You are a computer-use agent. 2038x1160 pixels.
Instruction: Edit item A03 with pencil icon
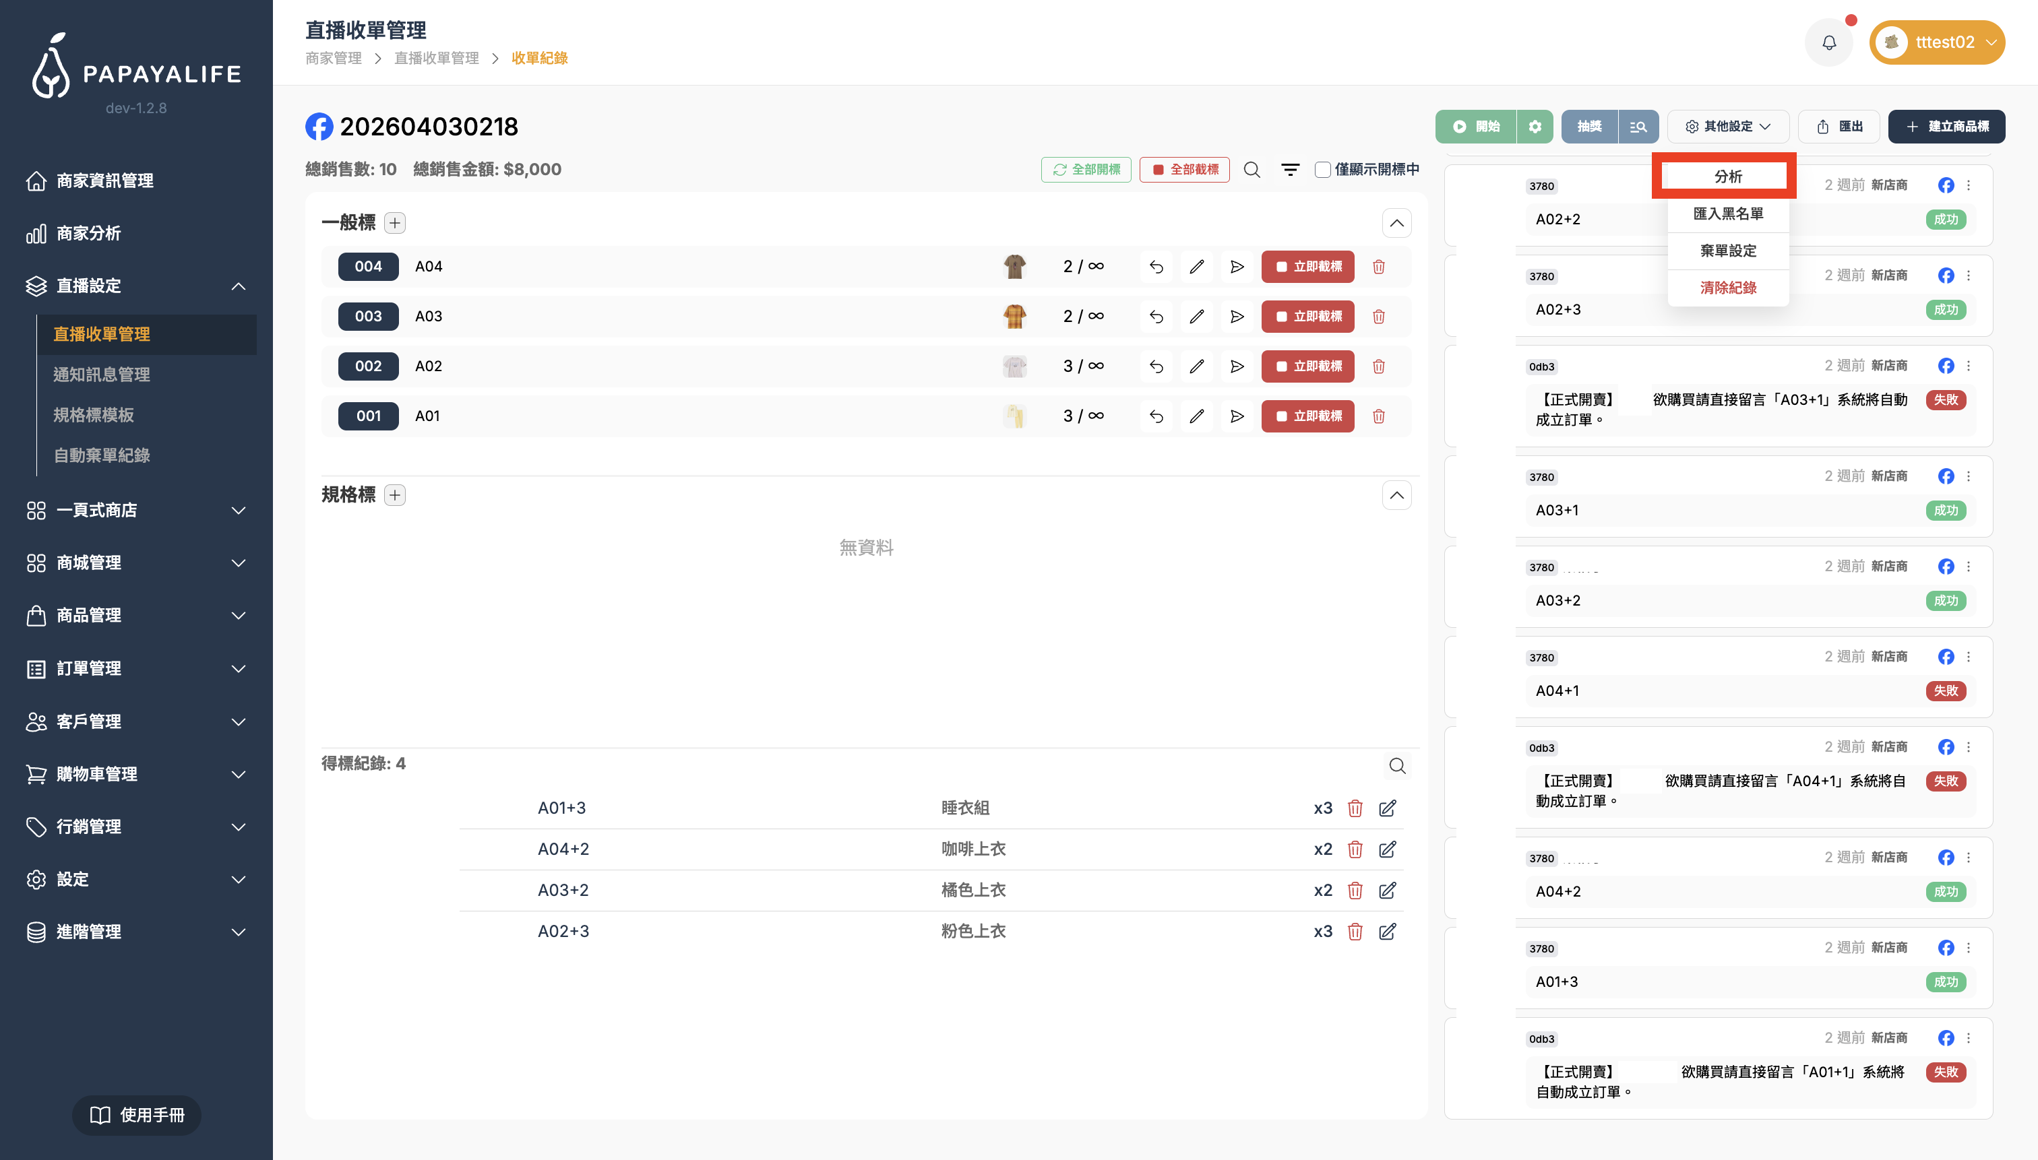click(1196, 317)
